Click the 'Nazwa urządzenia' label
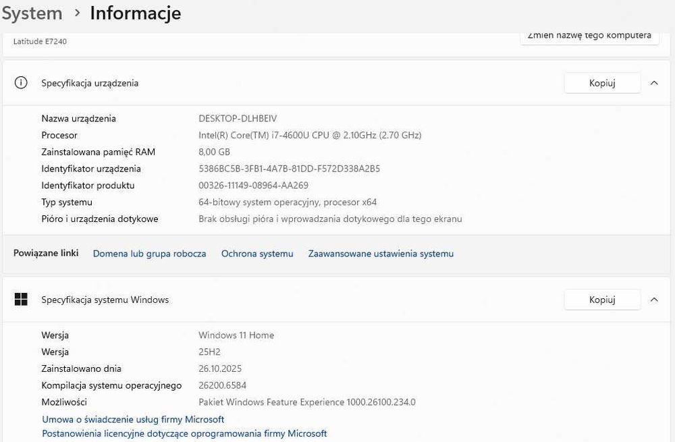675x442 pixels. (x=78, y=118)
